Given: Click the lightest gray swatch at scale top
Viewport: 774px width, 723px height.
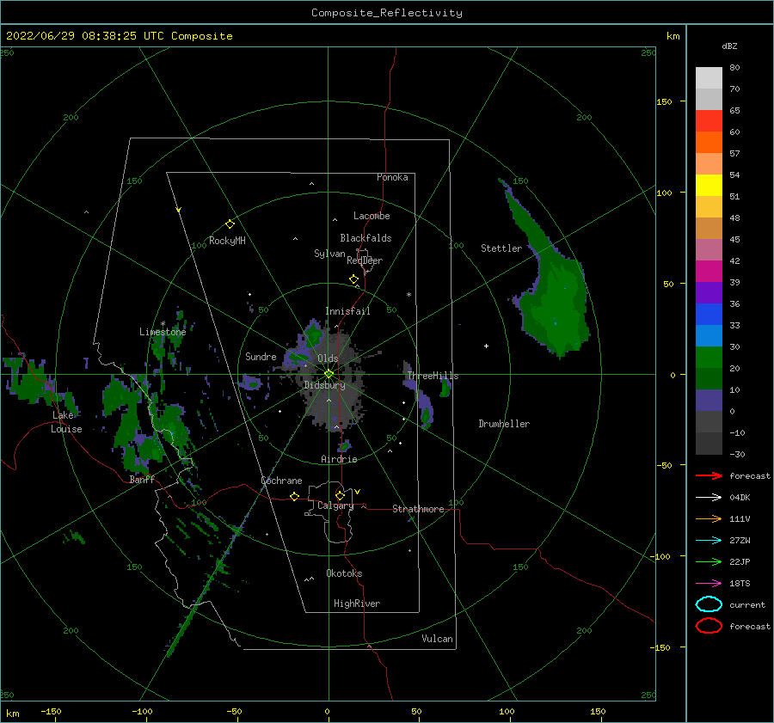Looking at the screenshot, I should pyautogui.click(x=709, y=78).
